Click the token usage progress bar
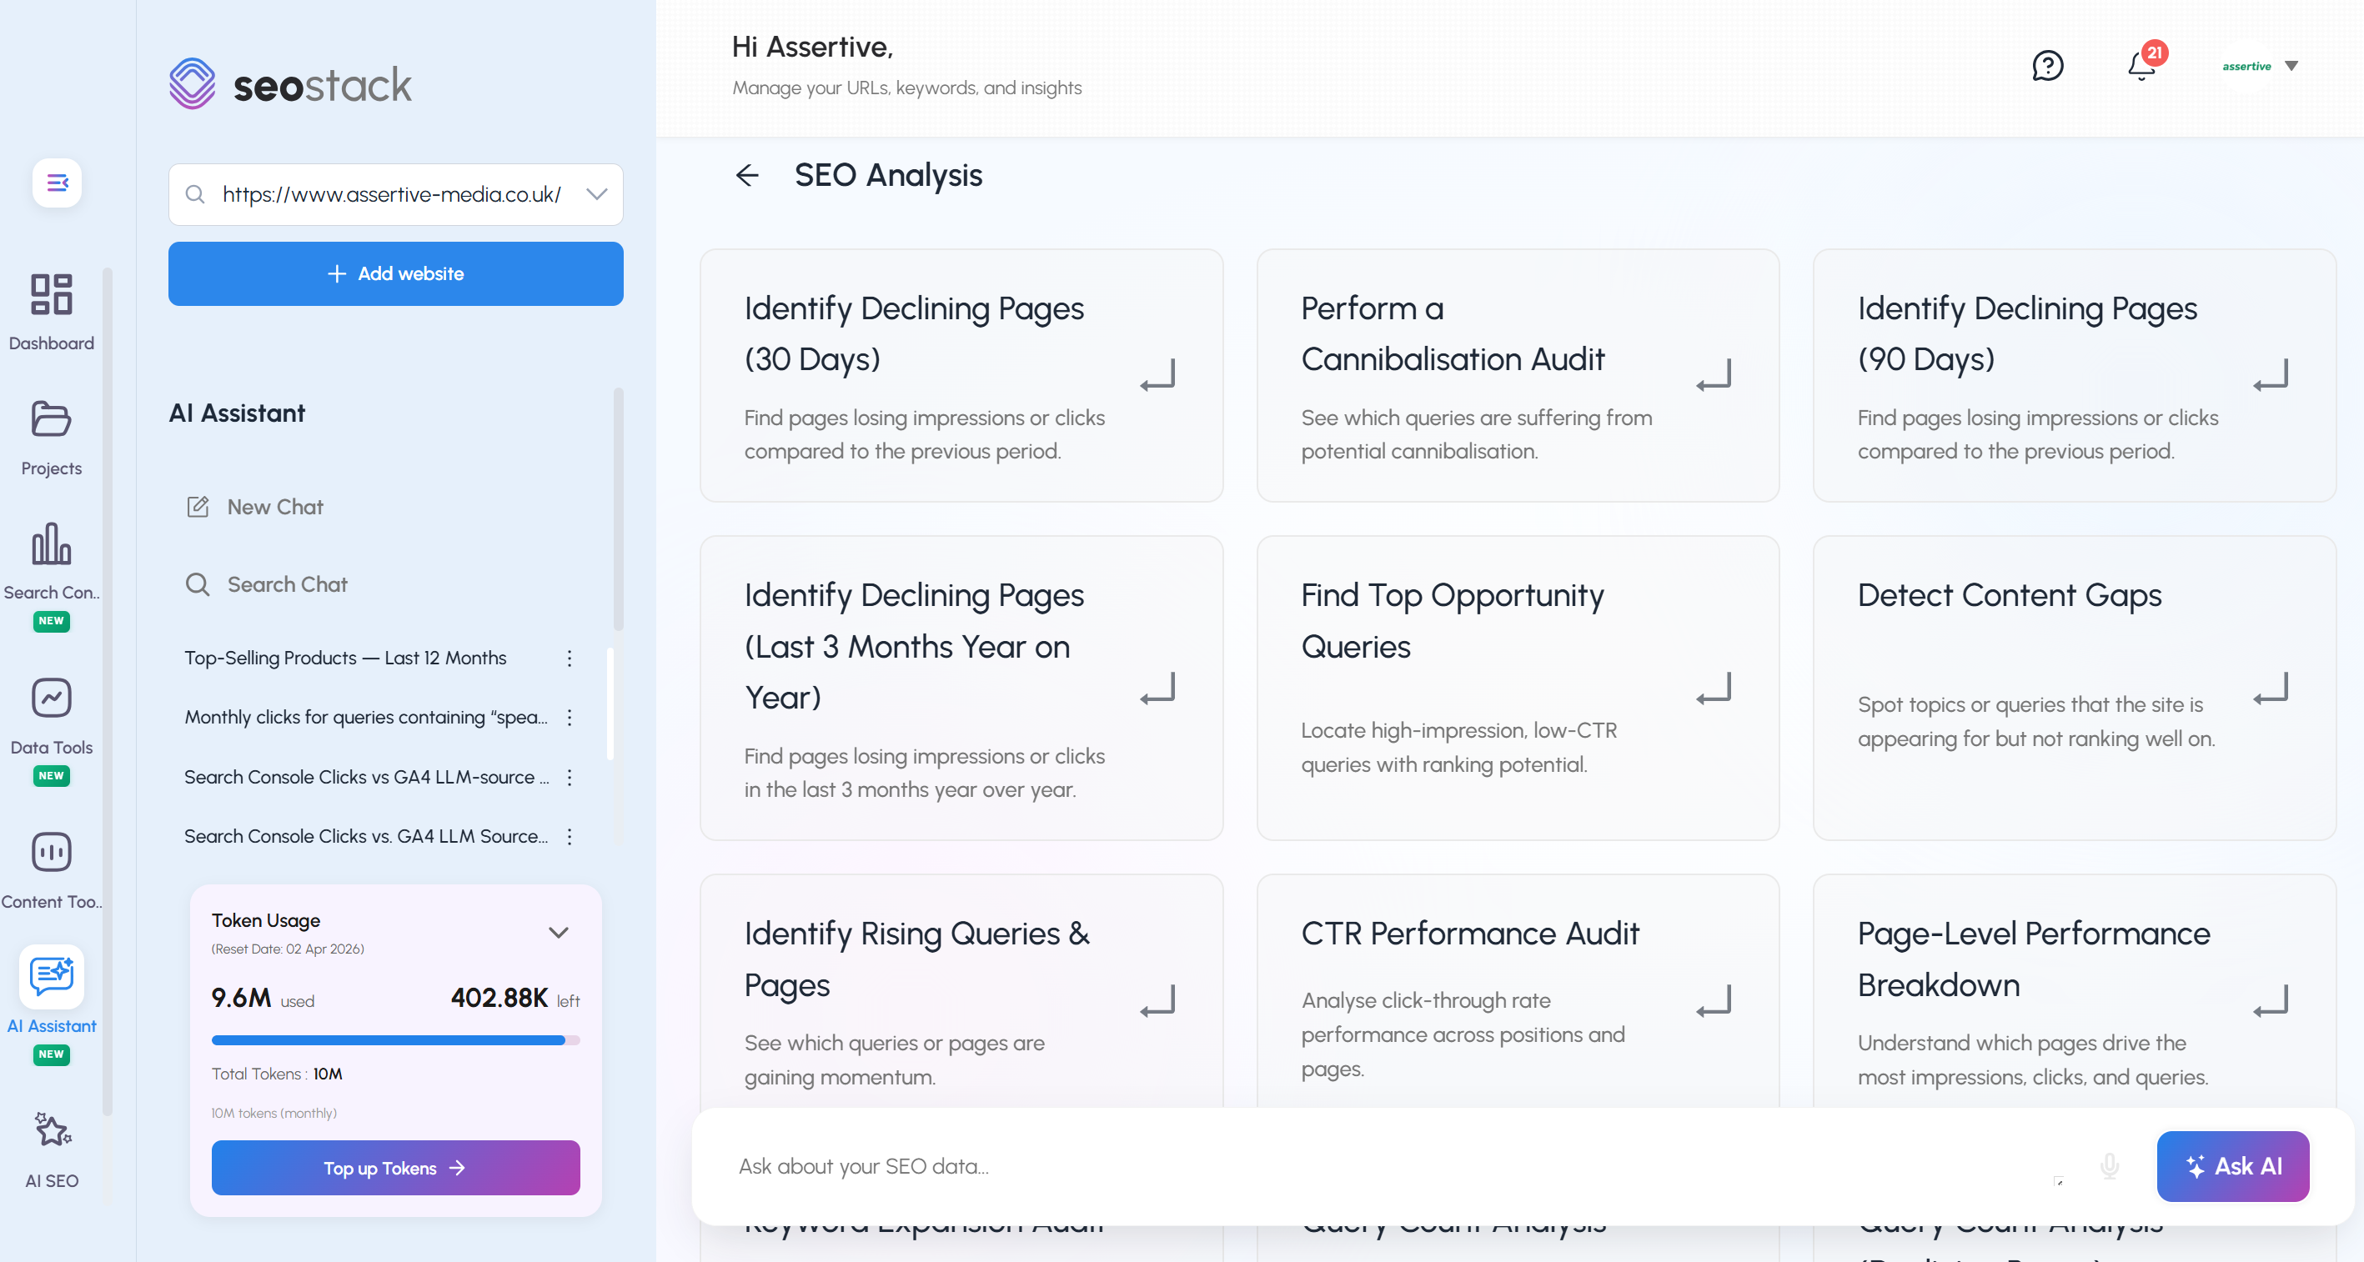Screen dimensions: 2364x1262 click(394, 1040)
